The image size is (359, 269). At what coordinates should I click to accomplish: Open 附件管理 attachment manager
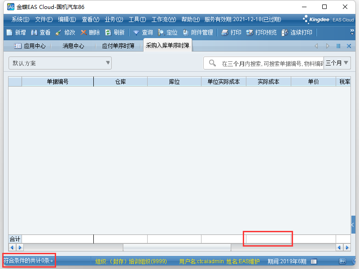coord(197,32)
